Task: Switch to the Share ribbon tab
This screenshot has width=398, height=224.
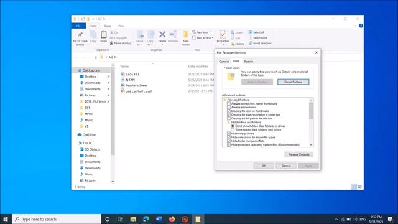Action: point(107,26)
